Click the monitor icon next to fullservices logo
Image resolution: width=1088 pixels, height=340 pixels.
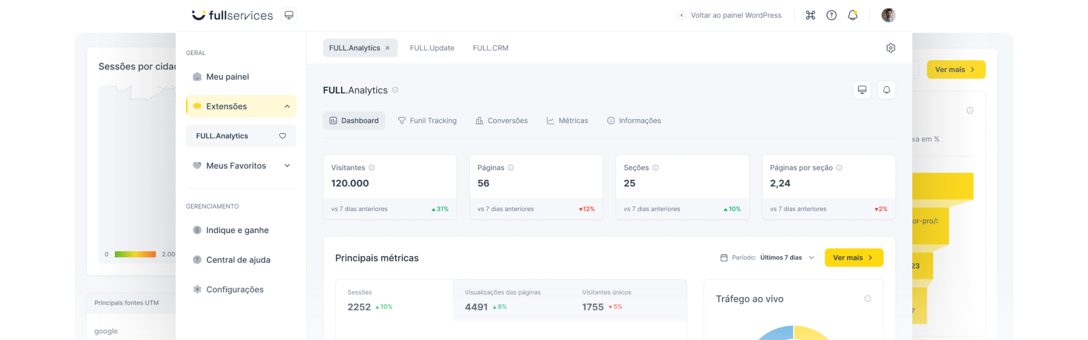(x=289, y=15)
